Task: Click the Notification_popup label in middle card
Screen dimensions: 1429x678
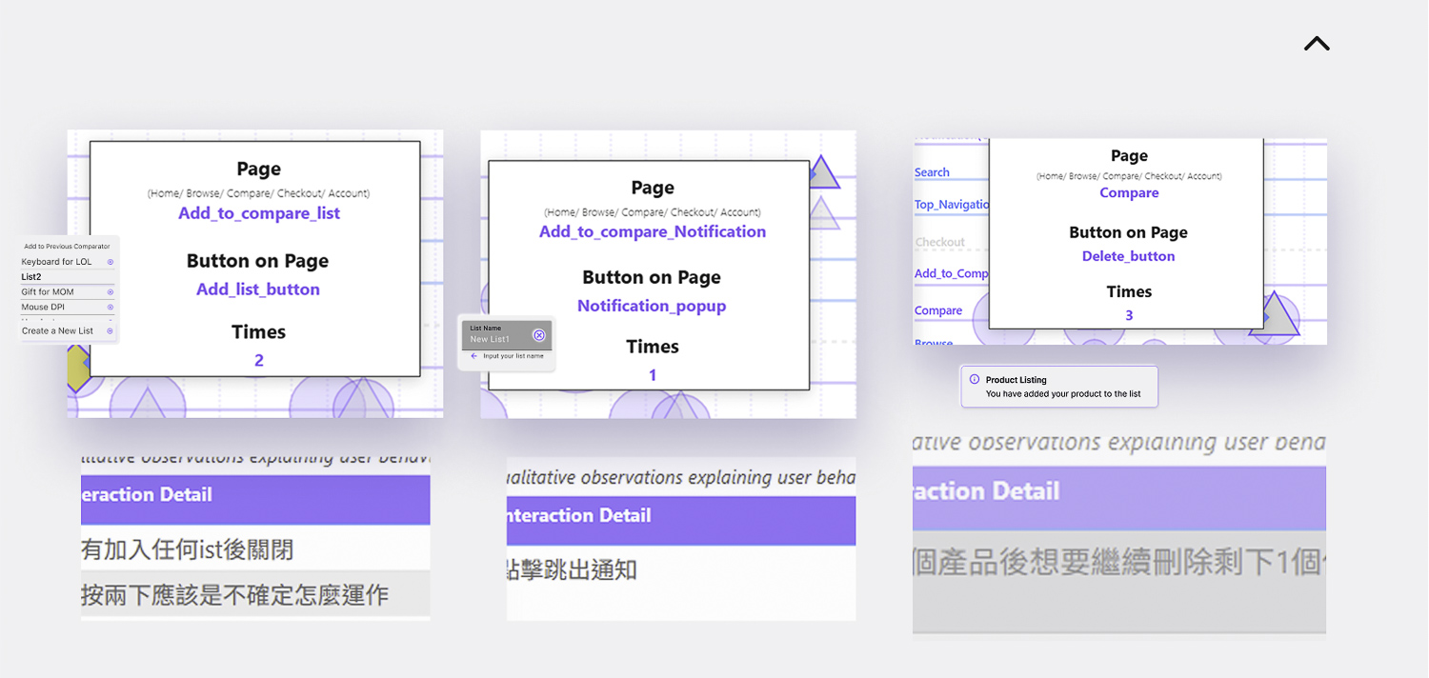Action: [652, 306]
